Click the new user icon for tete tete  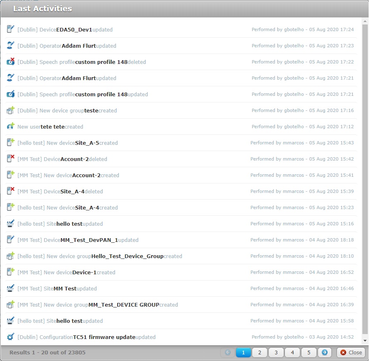(10, 126)
